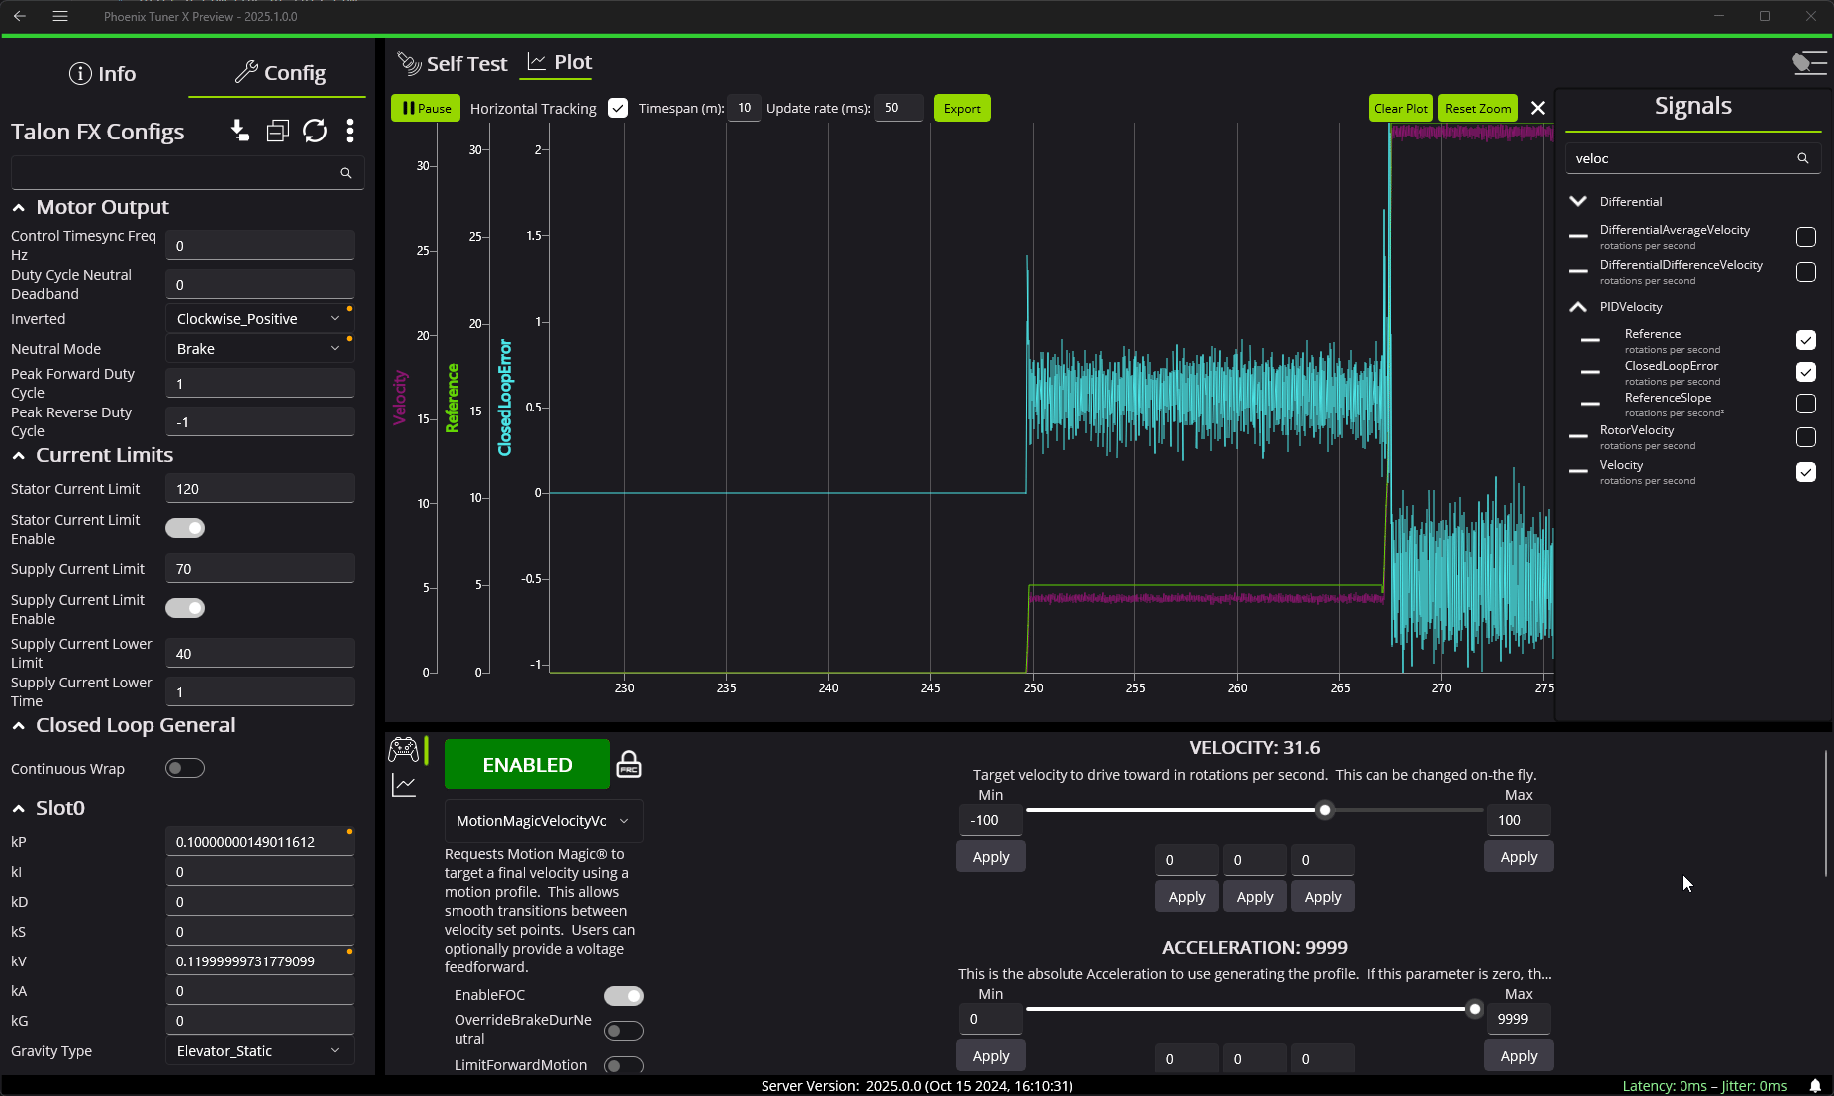Click the RotorVelocity signal line icon
Image resolution: width=1834 pixels, height=1096 pixels.
click(1578, 436)
